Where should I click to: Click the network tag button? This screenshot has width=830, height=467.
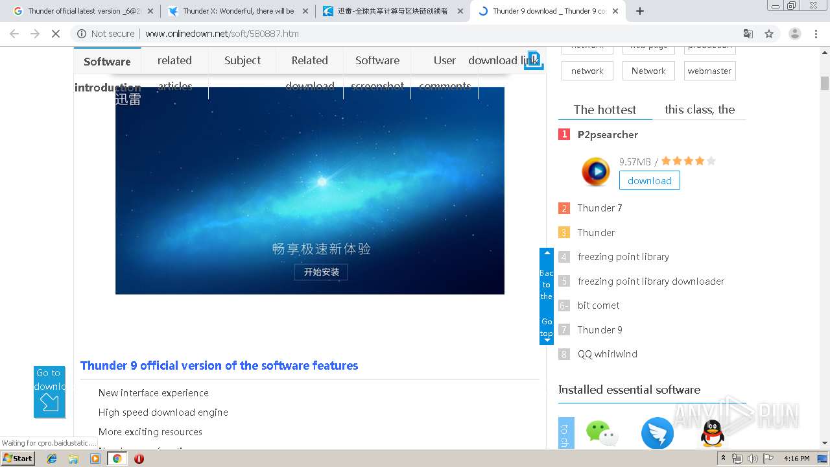click(x=587, y=71)
